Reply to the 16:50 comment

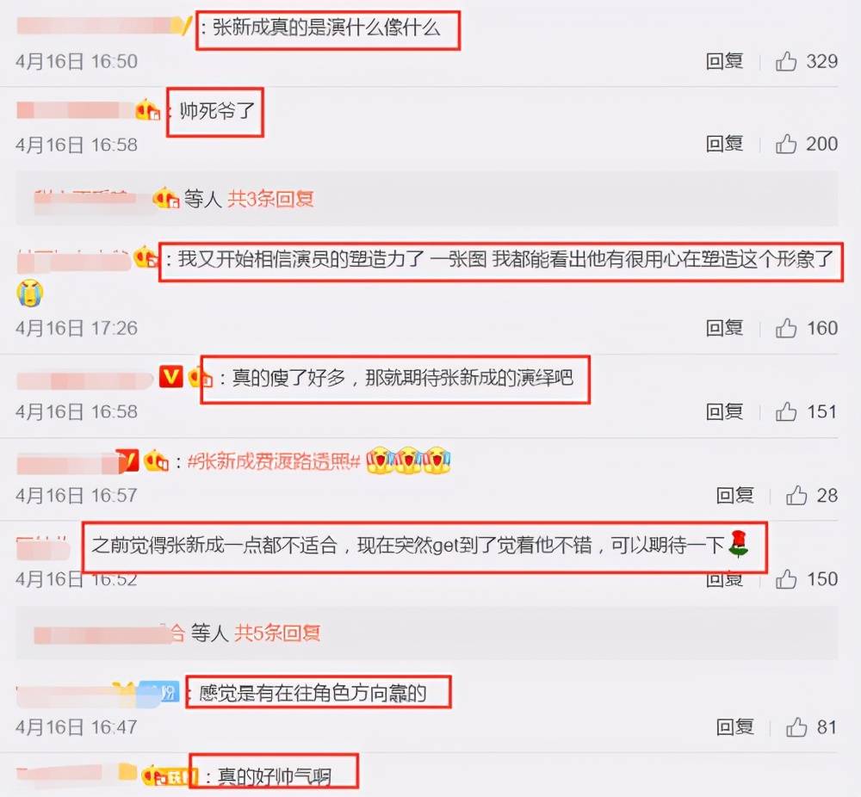(x=724, y=61)
